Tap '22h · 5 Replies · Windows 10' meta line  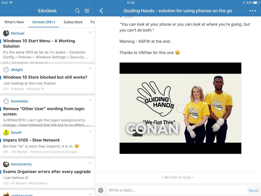24,89
